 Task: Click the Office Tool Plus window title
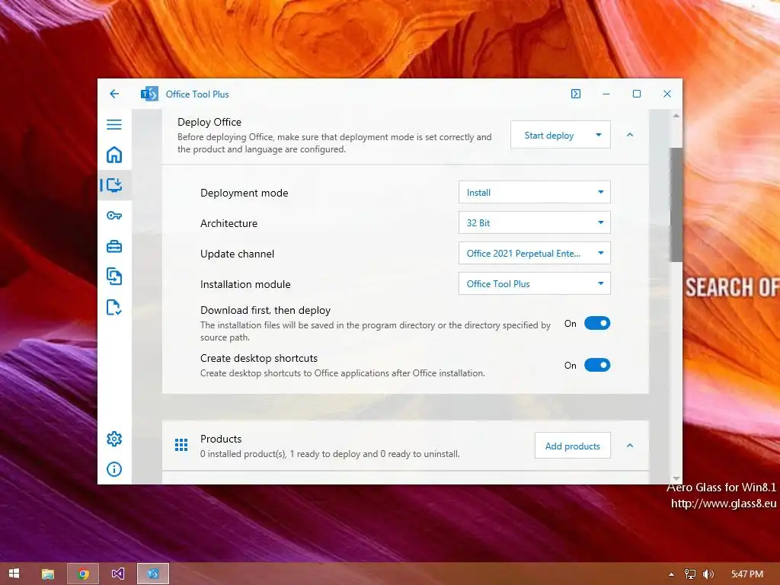point(197,94)
